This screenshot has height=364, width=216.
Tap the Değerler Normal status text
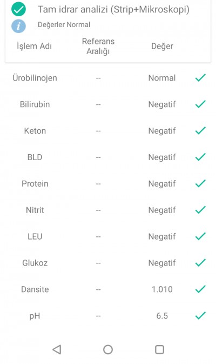(x=64, y=24)
